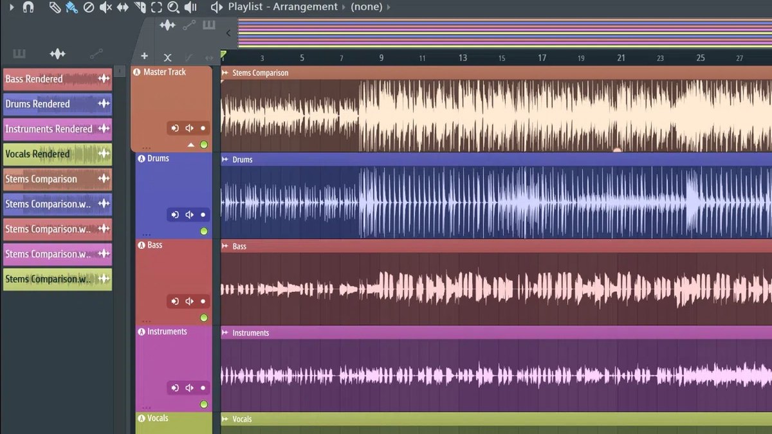
Task: Toggle green enable light on Bass track
Action: coord(204,318)
